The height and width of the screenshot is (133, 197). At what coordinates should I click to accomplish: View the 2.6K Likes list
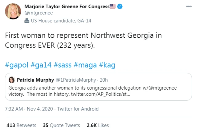point(98,125)
